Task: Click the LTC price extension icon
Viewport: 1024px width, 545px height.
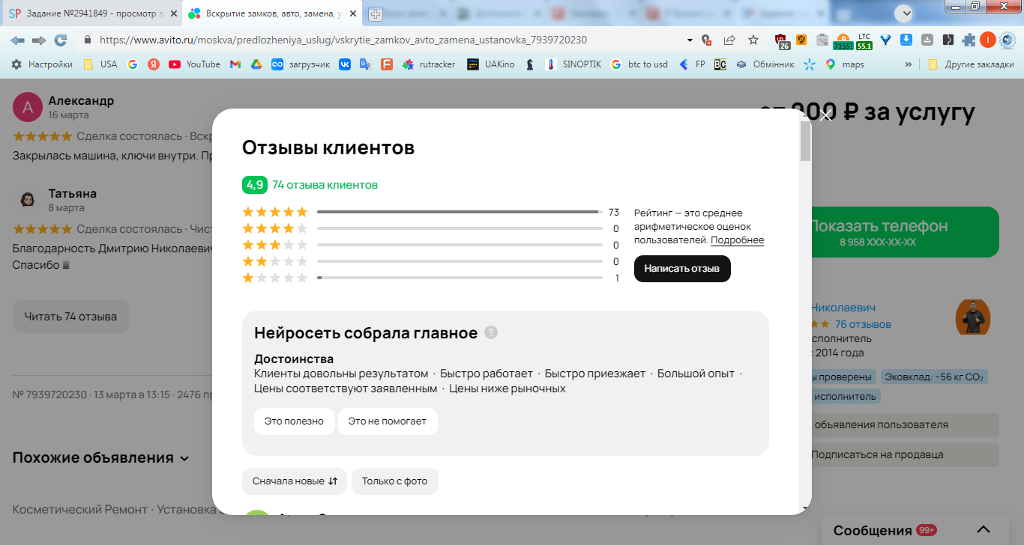Action: coord(864,40)
